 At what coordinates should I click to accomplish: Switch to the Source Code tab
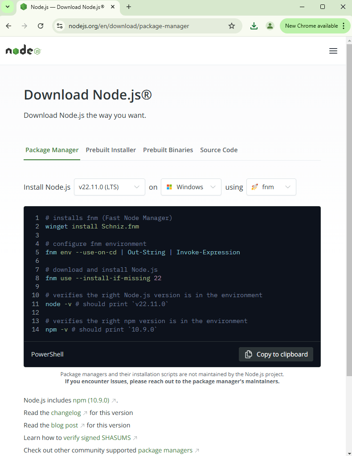[219, 150]
